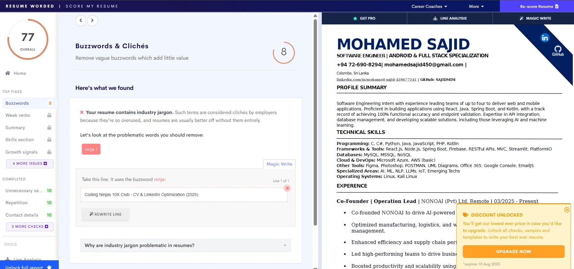Click Resume Worded logo text

pyautogui.click(x=30, y=6)
